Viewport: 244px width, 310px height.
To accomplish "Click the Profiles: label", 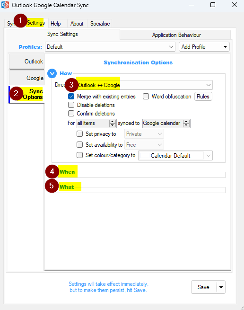I will point(30,47).
